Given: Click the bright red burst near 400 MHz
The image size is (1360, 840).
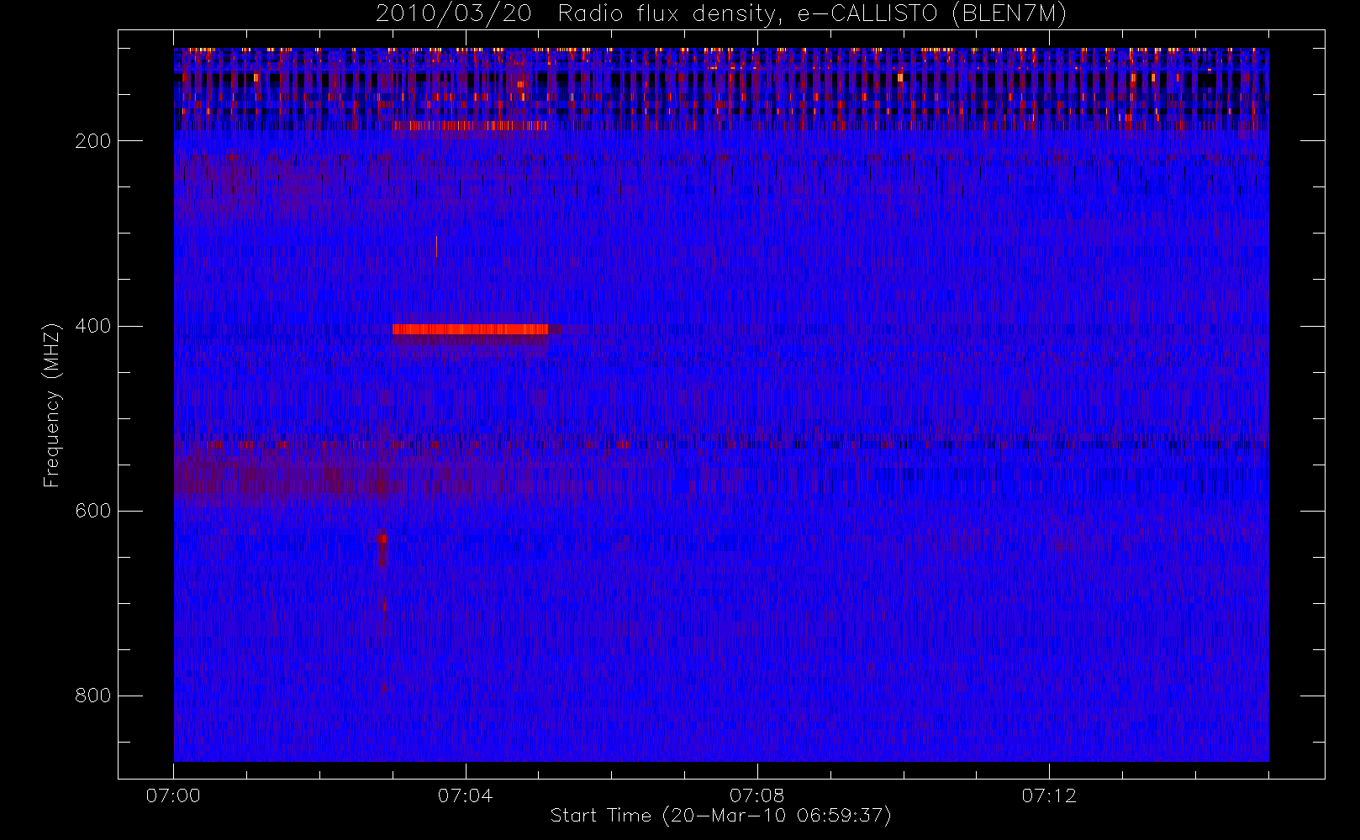Looking at the screenshot, I should pos(470,329).
